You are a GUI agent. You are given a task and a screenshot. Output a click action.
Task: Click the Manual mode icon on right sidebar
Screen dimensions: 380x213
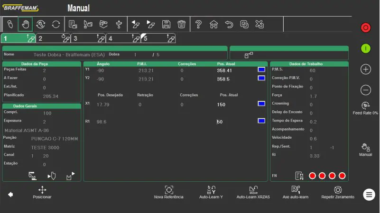pos(365,150)
